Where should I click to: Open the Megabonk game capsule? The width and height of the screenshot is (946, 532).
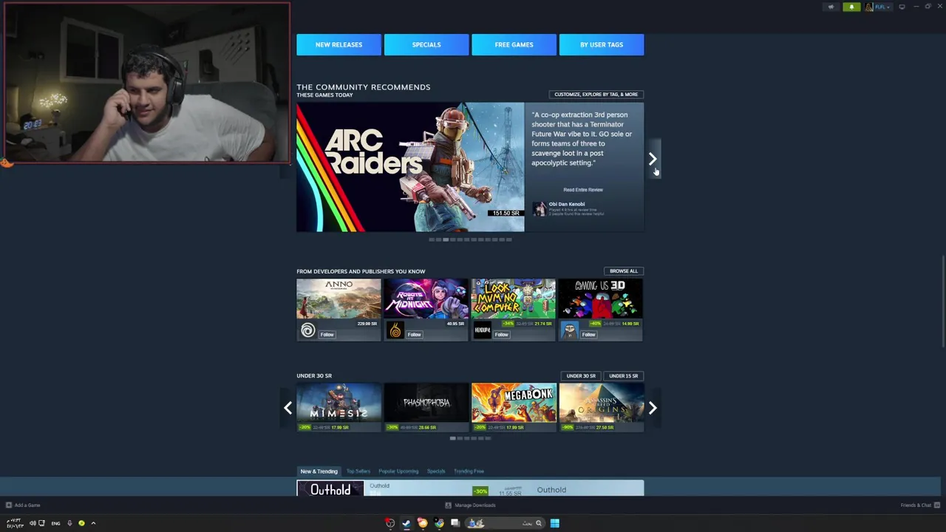tap(513, 407)
